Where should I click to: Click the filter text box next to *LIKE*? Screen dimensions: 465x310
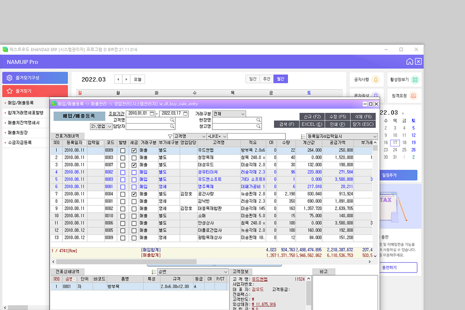point(257,136)
